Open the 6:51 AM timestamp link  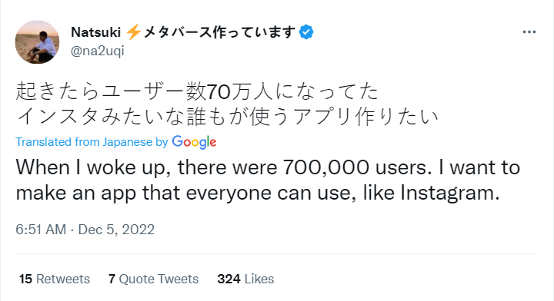point(41,230)
